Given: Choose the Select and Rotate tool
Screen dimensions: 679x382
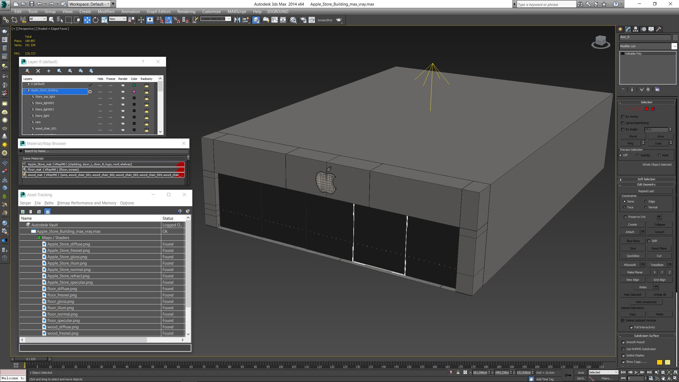Looking at the screenshot, I should point(95,20).
